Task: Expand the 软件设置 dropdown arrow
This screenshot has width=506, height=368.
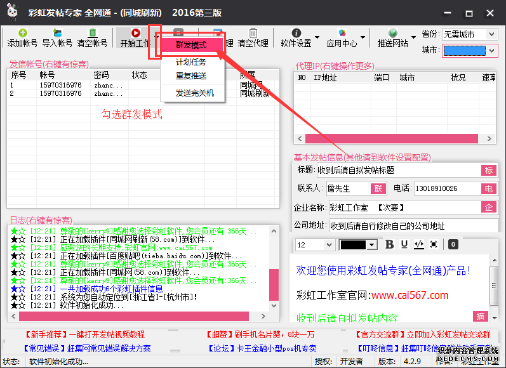Action: (x=317, y=37)
